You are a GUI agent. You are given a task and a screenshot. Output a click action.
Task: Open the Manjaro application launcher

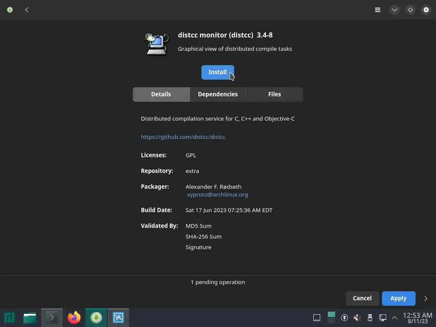[9, 318]
